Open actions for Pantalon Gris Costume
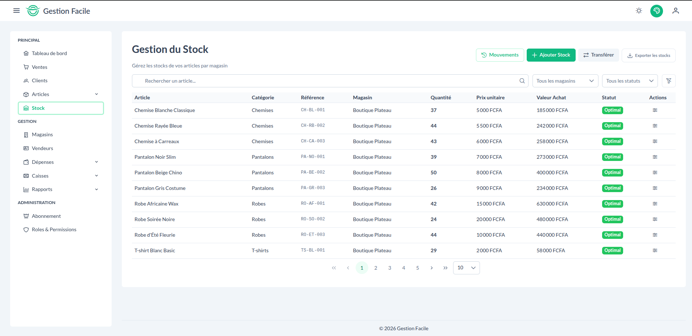 click(x=655, y=188)
